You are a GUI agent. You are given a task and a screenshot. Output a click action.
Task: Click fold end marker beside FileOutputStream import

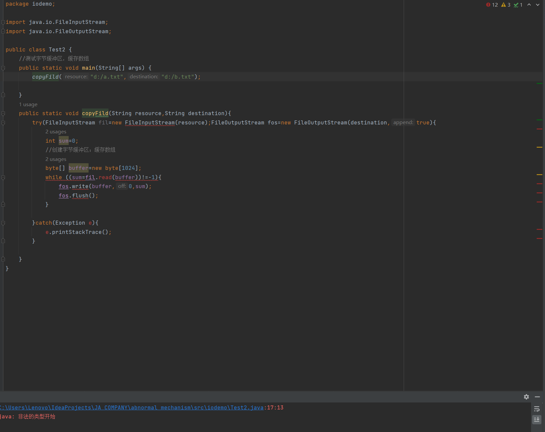3,32
